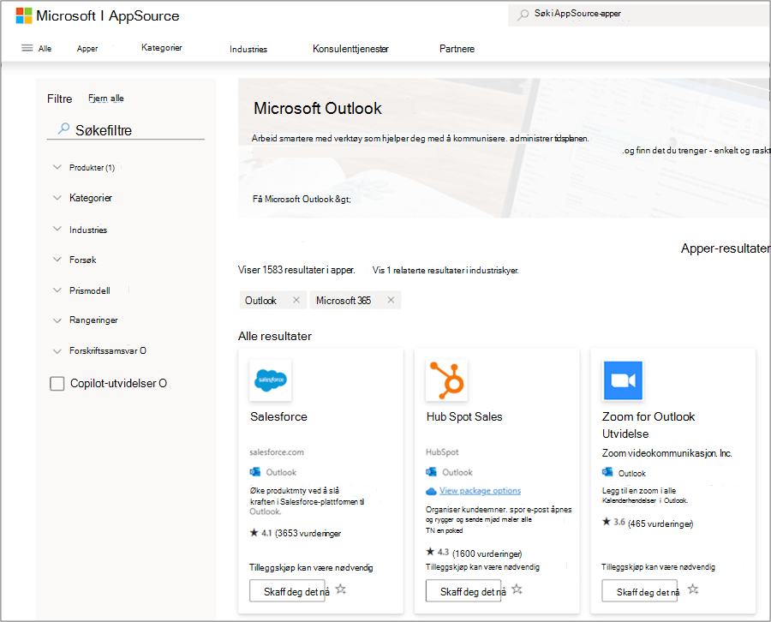The height and width of the screenshot is (622, 771).
Task: Click the Søkefiltre magnifier icon
Action: tap(63, 129)
